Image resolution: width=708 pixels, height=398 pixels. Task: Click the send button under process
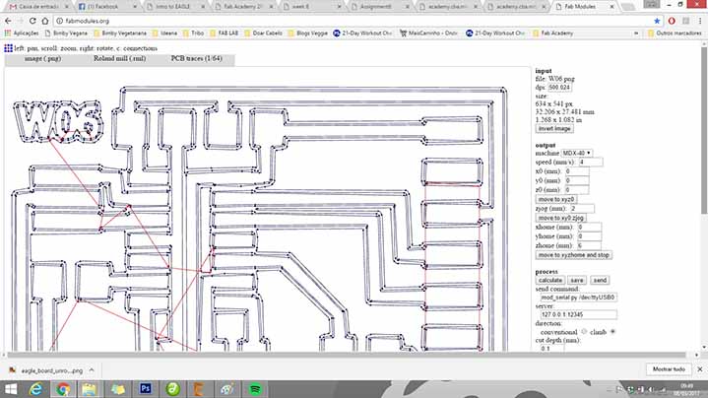click(x=600, y=280)
